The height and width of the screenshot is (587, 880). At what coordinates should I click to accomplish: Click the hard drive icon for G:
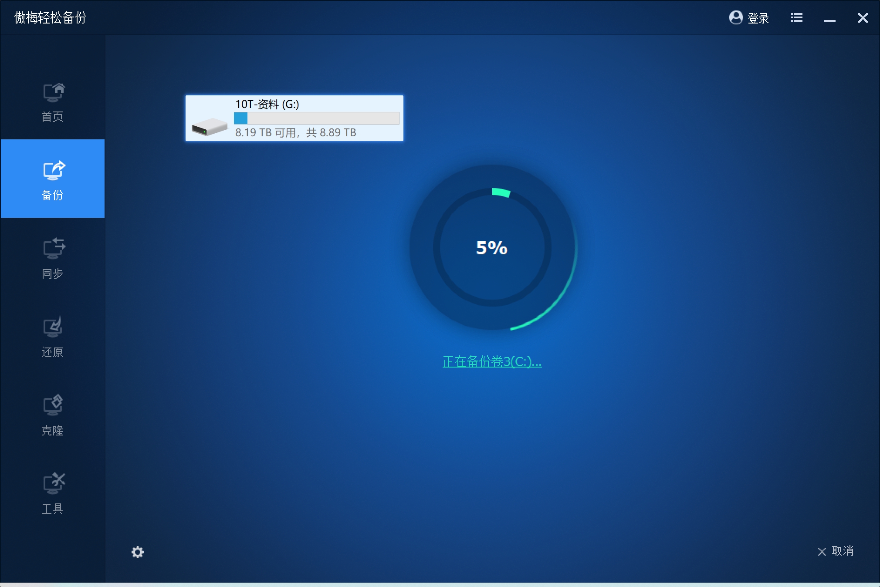(210, 127)
